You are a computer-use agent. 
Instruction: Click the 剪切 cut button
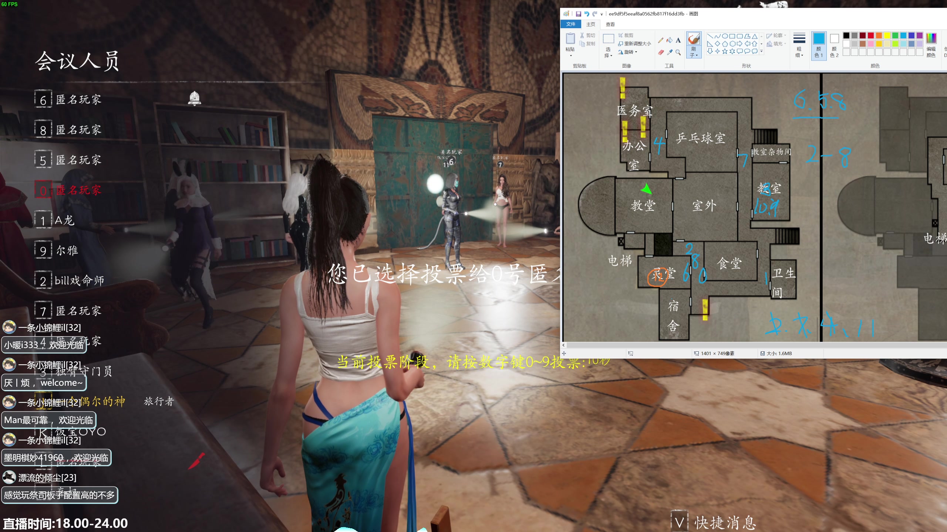(x=587, y=35)
